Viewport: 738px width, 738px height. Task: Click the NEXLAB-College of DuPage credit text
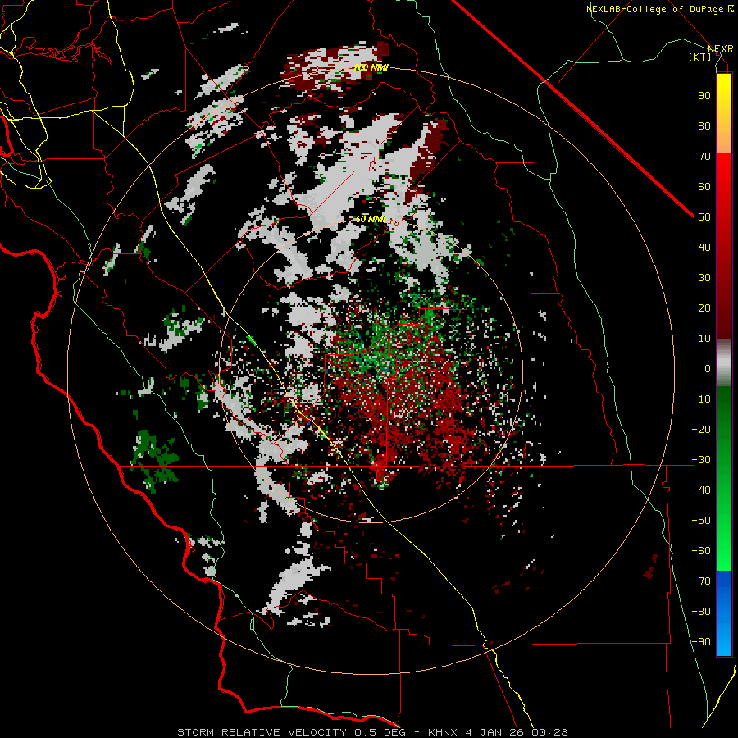click(654, 9)
